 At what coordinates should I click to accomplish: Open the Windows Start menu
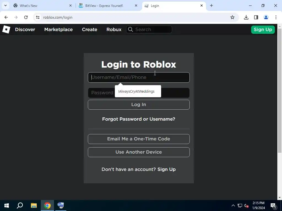7,206
